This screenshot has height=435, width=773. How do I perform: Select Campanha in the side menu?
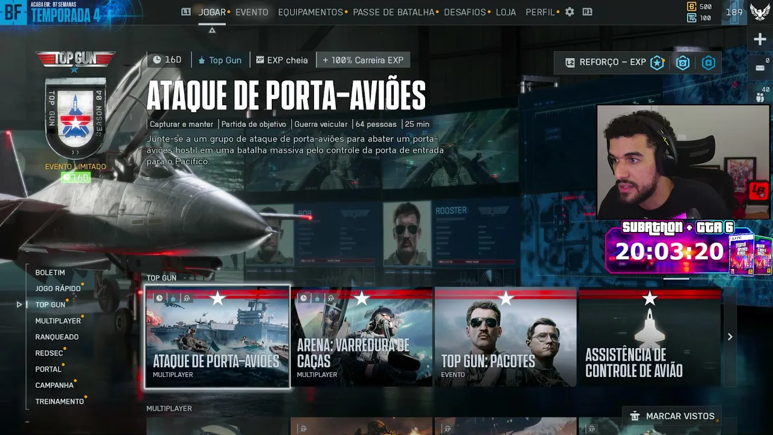click(x=54, y=385)
